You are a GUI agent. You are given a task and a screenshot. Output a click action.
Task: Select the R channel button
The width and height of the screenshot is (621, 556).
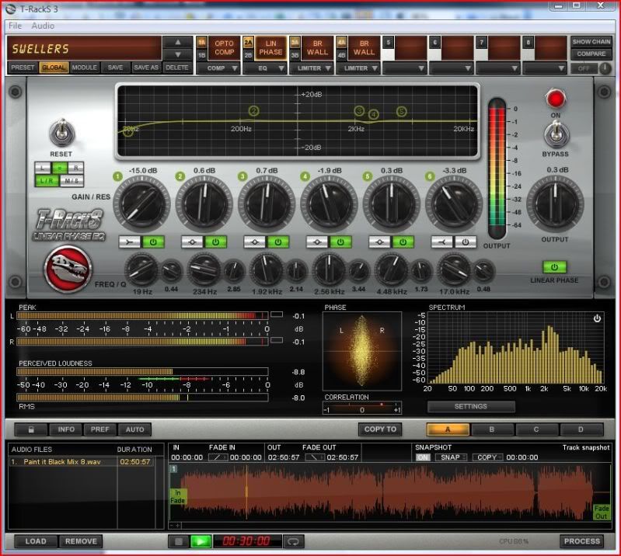(75, 168)
